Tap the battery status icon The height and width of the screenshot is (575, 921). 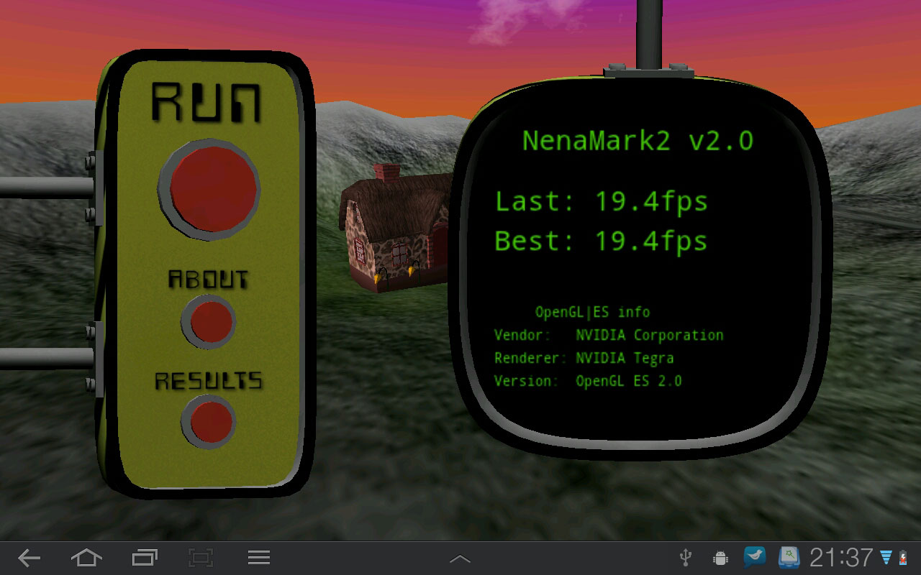point(903,558)
